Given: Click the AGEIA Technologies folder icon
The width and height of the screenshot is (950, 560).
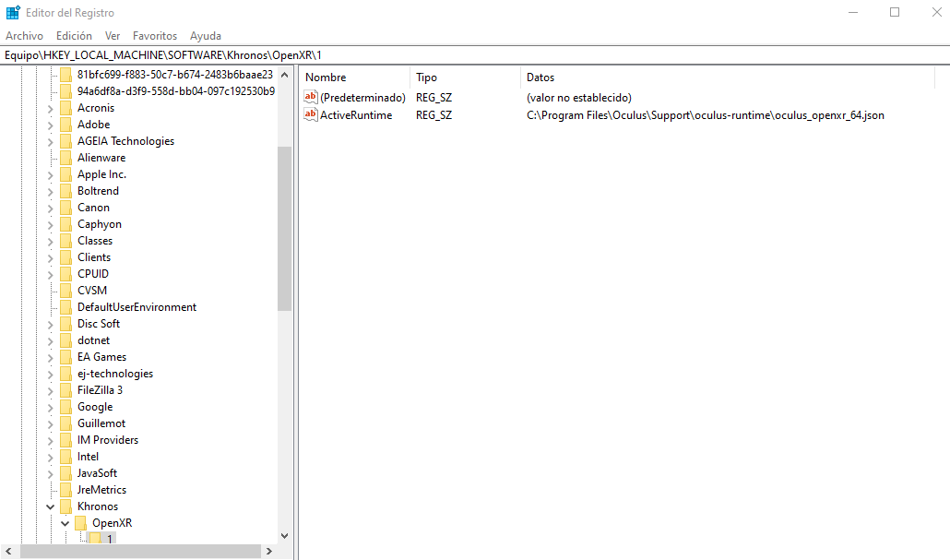Looking at the screenshot, I should point(66,141).
